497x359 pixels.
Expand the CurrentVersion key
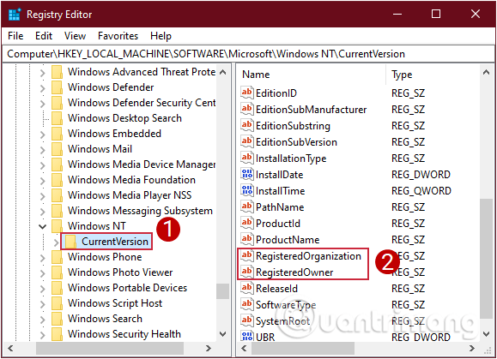[x=56, y=242]
